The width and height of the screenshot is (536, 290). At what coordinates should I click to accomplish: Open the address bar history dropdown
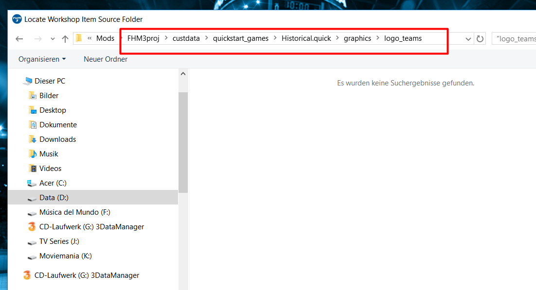tap(468, 39)
